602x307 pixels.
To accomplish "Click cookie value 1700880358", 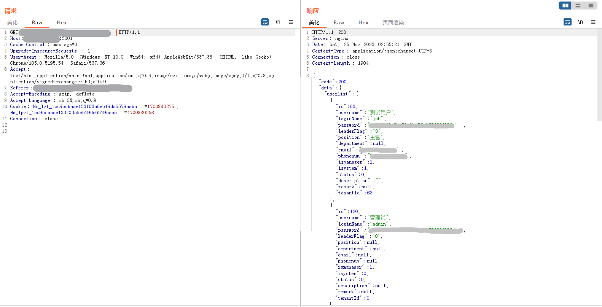I will [140, 113].
